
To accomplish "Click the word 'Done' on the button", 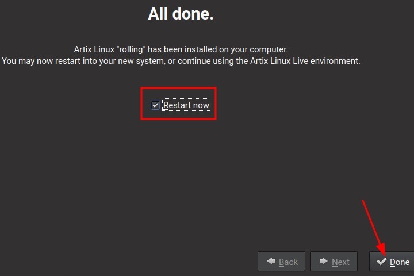I will 400,262.
